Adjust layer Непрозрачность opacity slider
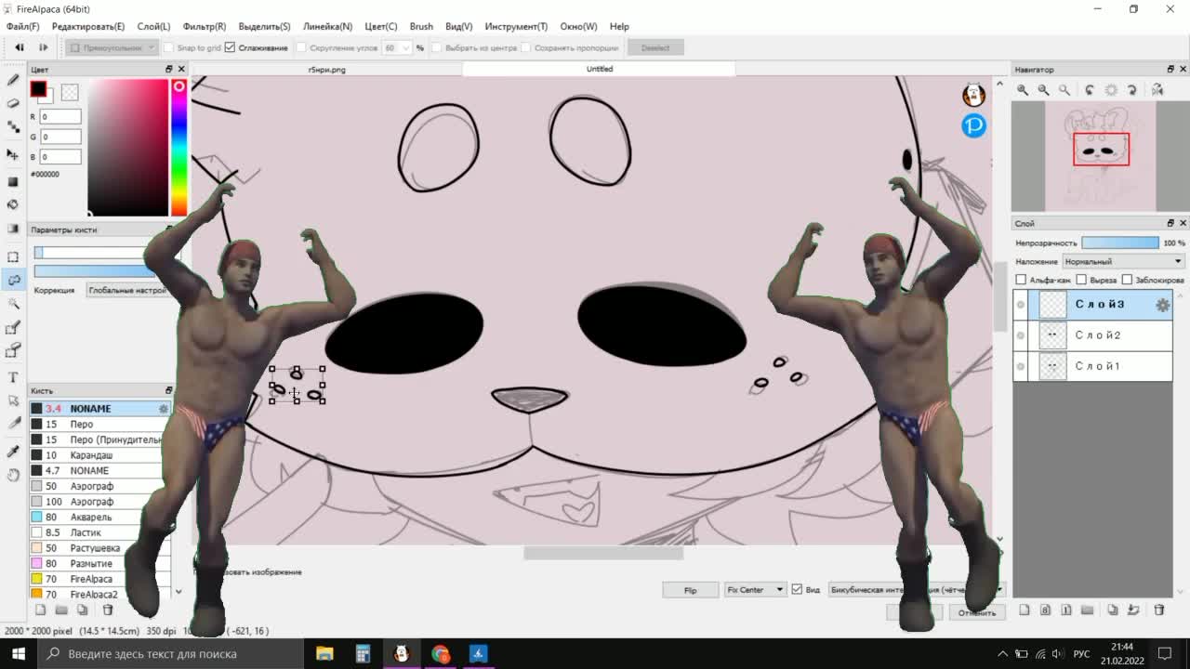Screen dimensions: 1190x669 [x=1120, y=243]
